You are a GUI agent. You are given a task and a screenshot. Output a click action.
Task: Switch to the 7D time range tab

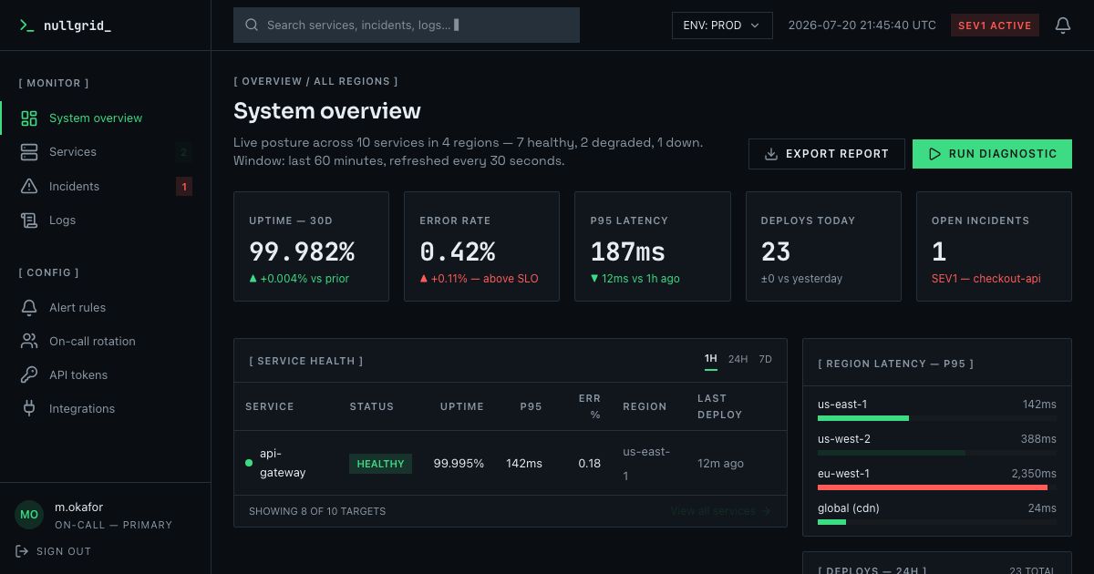point(766,360)
